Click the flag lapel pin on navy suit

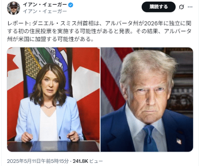click(179, 141)
